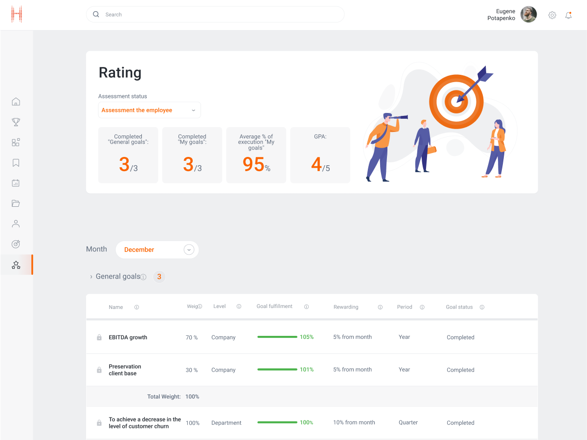Click the EBITDA growth goal name
Viewport: 587px width, 440px height.
(128, 337)
